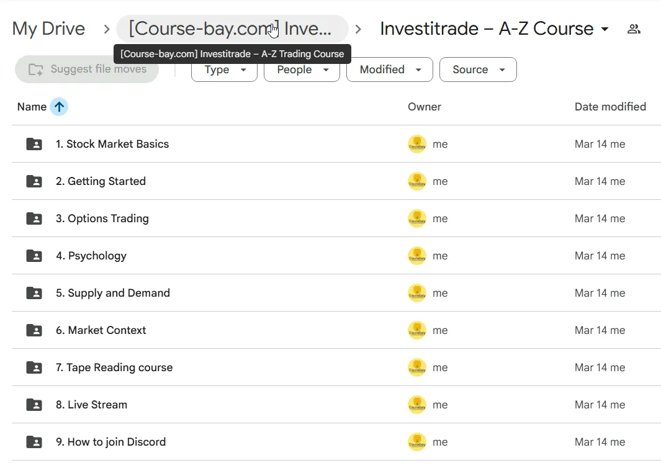Open the People filter dropdown

click(x=302, y=70)
